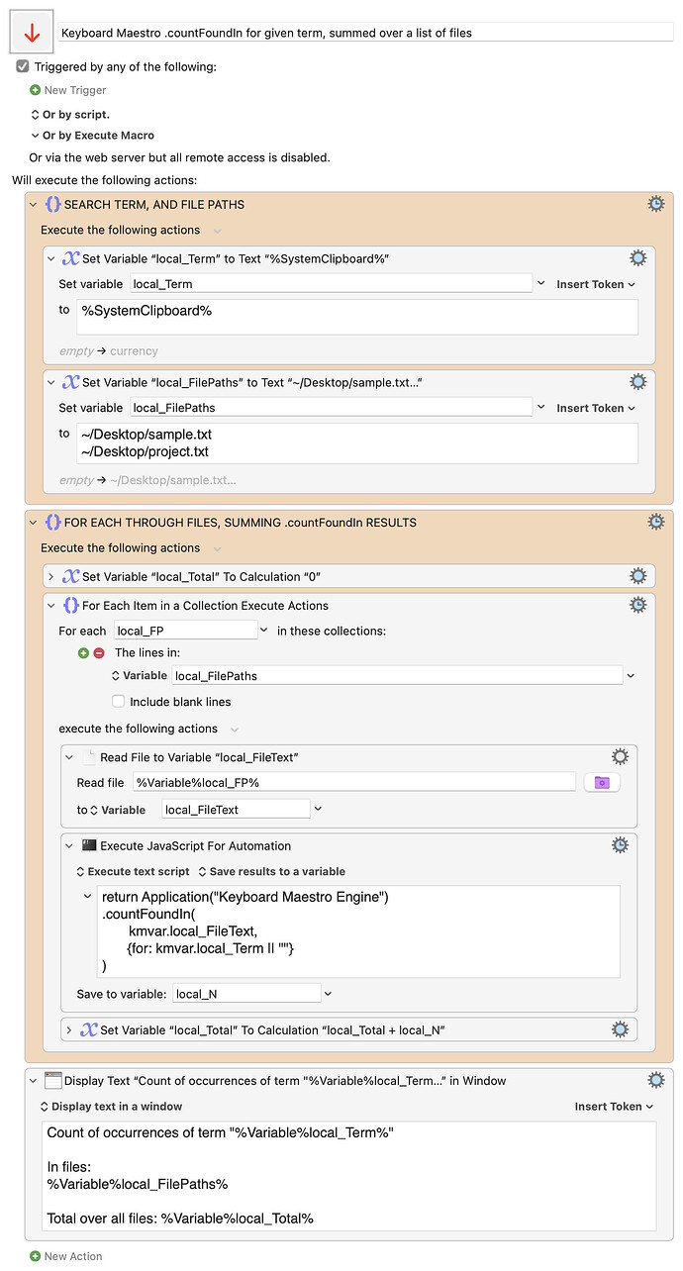Open the 'Display text in a window' popup menu
The height and width of the screenshot is (1271, 683).
pos(111,1106)
